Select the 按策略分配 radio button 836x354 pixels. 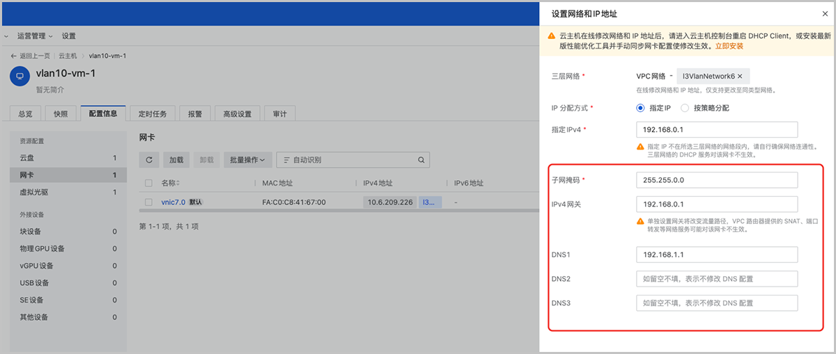point(685,108)
